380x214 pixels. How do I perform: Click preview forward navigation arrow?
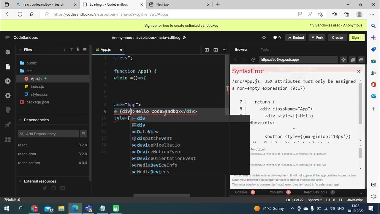click(x=244, y=60)
